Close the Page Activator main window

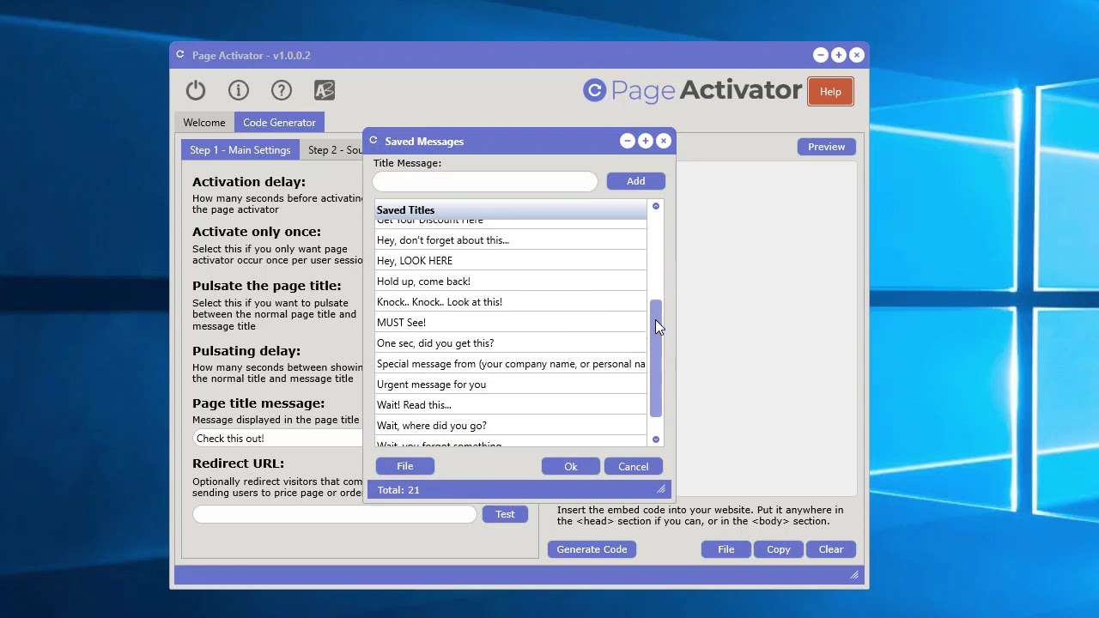pos(857,56)
